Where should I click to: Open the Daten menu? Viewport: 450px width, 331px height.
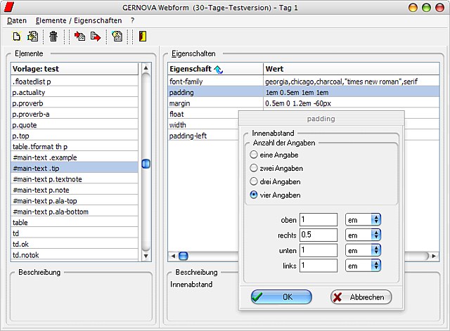pos(17,20)
